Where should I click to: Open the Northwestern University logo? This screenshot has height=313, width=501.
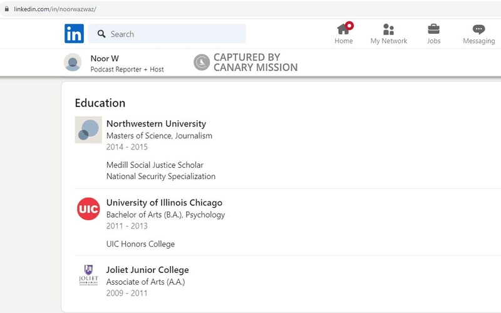pos(88,130)
